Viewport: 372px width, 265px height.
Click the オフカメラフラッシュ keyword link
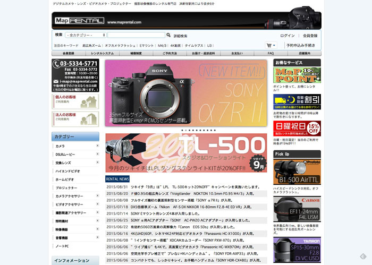pos(120,46)
